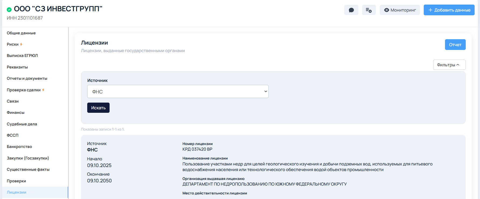Click the lightning icon beside Риски

coord(21,44)
